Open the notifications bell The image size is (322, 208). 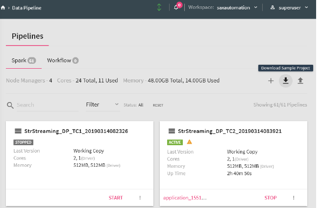click(176, 8)
